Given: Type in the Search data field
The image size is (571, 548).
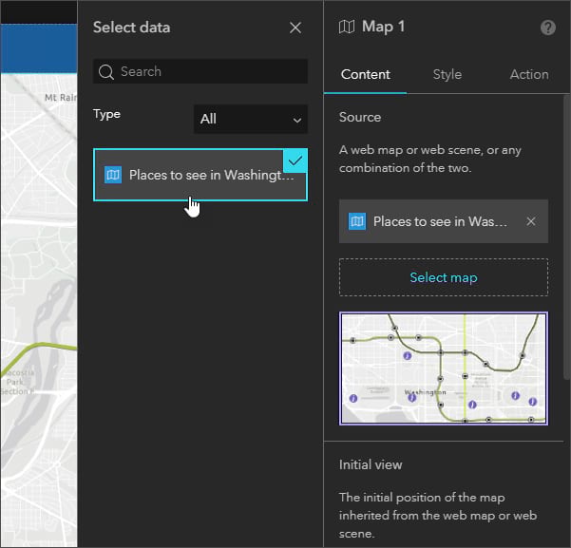Looking at the screenshot, I should click(209, 71).
